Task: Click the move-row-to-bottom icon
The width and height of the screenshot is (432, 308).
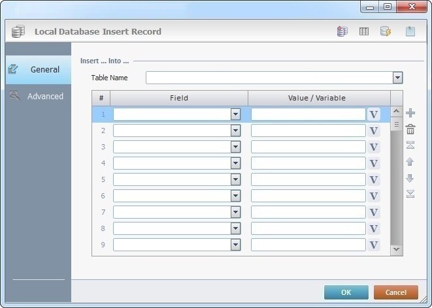Action: [410, 193]
